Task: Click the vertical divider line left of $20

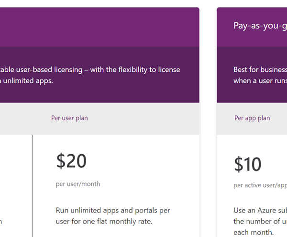Action: (32, 186)
